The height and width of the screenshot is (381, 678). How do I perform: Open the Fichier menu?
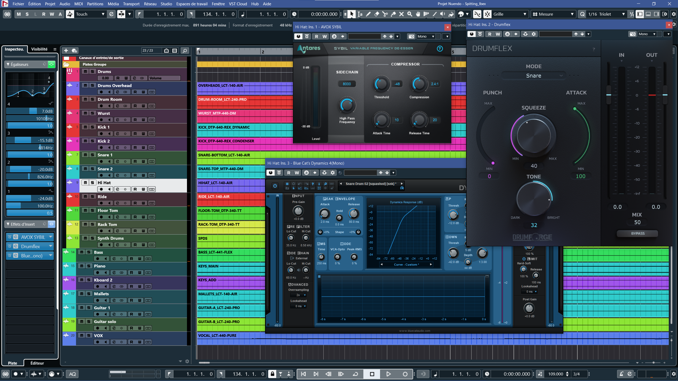pyautogui.click(x=18, y=4)
